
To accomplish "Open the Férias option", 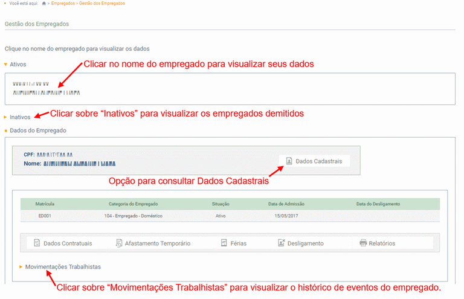I will [x=238, y=243].
